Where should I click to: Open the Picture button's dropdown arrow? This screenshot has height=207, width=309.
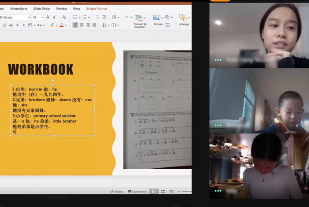162,18
